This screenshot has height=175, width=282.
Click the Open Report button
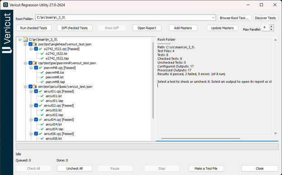point(147,28)
